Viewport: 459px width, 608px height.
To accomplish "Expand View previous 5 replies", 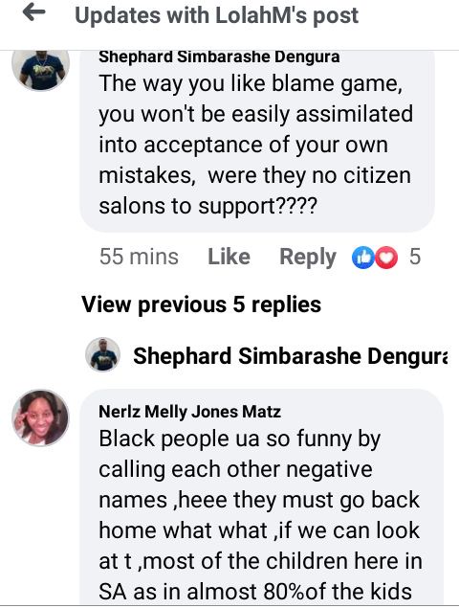I will coord(202,304).
